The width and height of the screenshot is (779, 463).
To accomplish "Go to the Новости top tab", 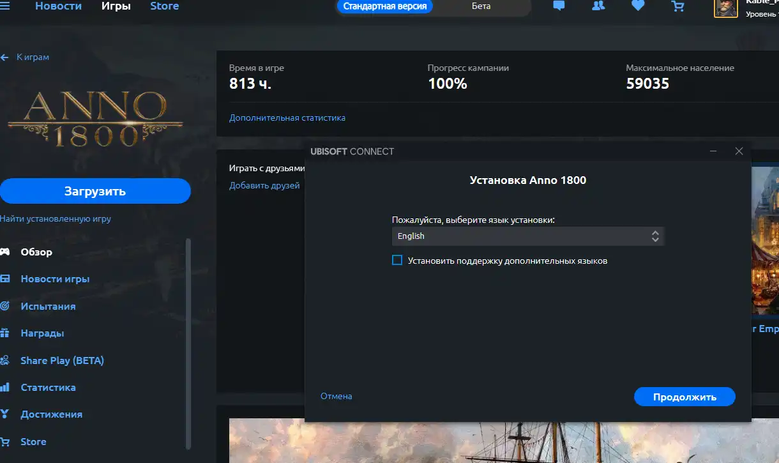I will coord(58,6).
